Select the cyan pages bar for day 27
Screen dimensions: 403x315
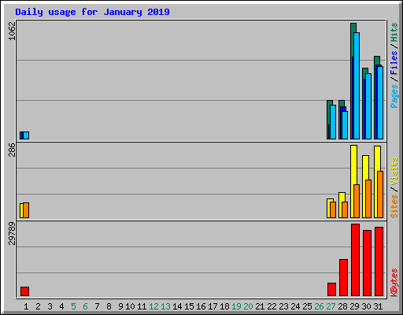[x=333, y=122]
